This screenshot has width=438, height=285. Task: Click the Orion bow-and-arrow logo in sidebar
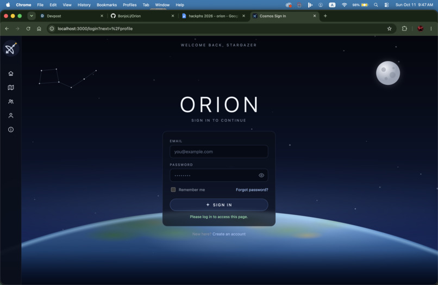click(x=11, y=48)
